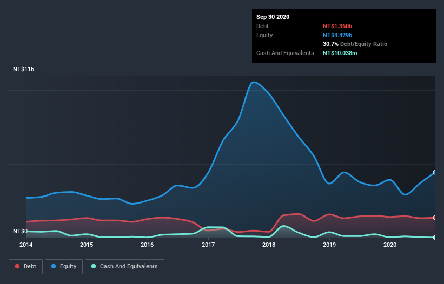The height and width of the screenshot is (284, 444).
Task: Click the Debt row label in tooltip
Action: 262,26
